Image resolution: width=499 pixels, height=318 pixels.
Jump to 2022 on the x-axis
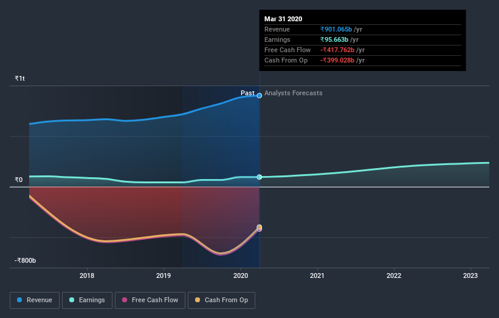(394, 276)
